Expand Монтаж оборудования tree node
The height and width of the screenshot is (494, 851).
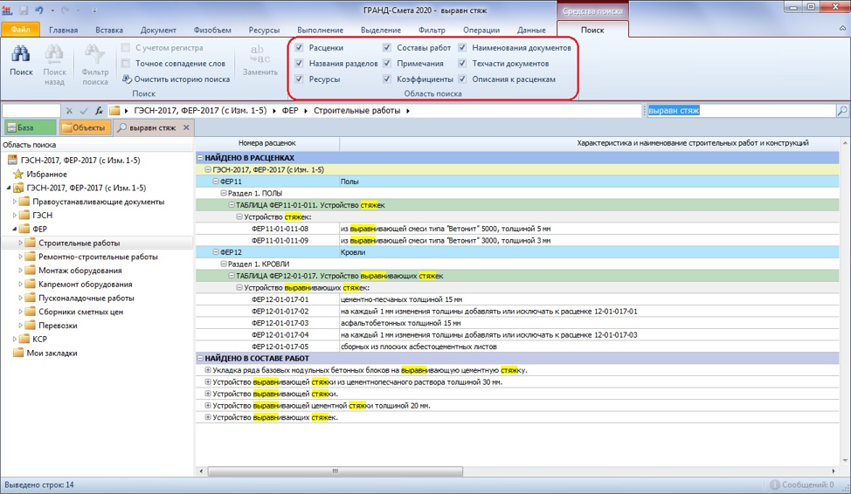[21, 270]
